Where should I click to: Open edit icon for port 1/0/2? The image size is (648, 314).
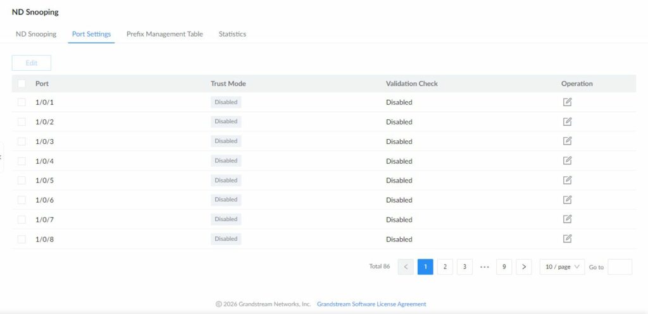568,121
